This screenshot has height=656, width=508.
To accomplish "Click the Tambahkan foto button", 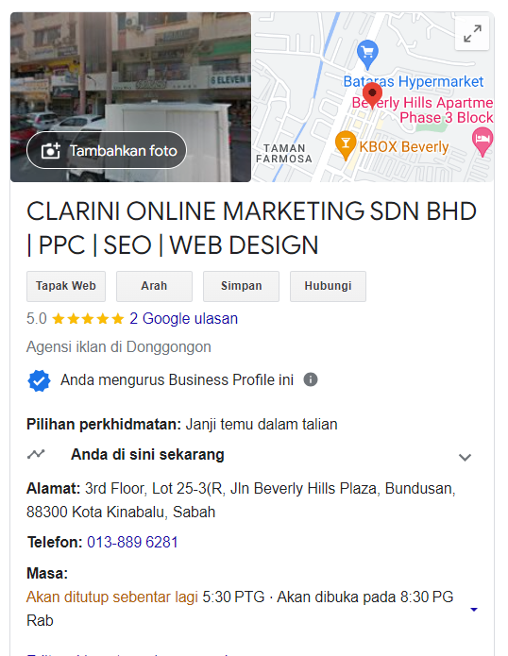I will (107, 150).
